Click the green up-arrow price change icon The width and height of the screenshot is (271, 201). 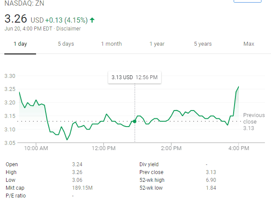coord(92,20)
